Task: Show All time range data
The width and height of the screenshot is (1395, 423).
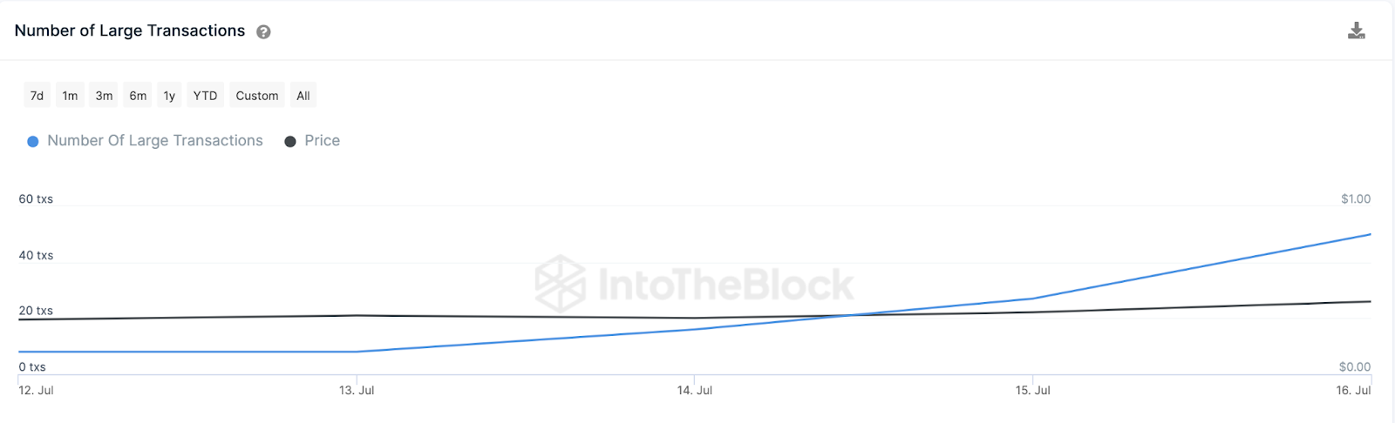Action: (x=303, y=96)
